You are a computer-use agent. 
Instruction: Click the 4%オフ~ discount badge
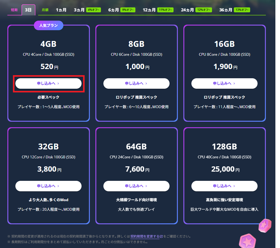(x=94, y=10)
